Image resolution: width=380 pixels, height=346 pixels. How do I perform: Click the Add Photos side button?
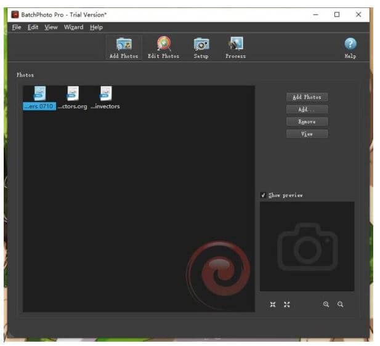point(307,97)
